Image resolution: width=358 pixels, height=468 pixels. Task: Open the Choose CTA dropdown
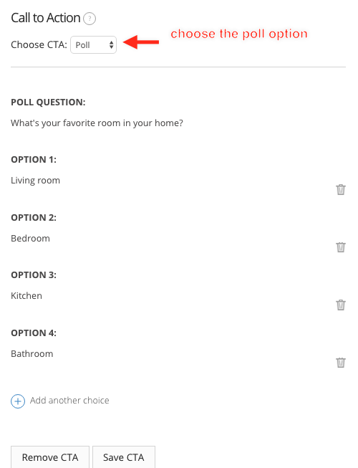93,44
